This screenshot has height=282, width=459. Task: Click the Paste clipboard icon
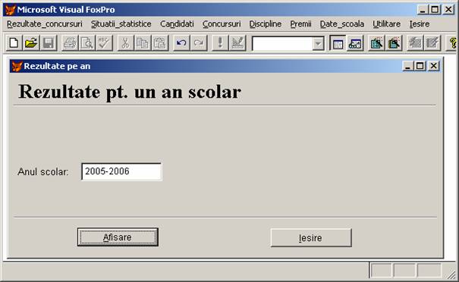(x=160, y=43)
